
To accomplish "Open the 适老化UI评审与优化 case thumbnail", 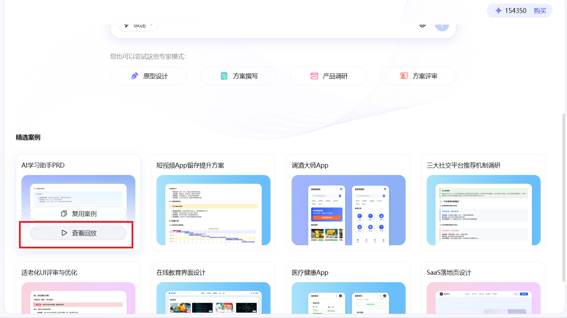I will (78, 298).
